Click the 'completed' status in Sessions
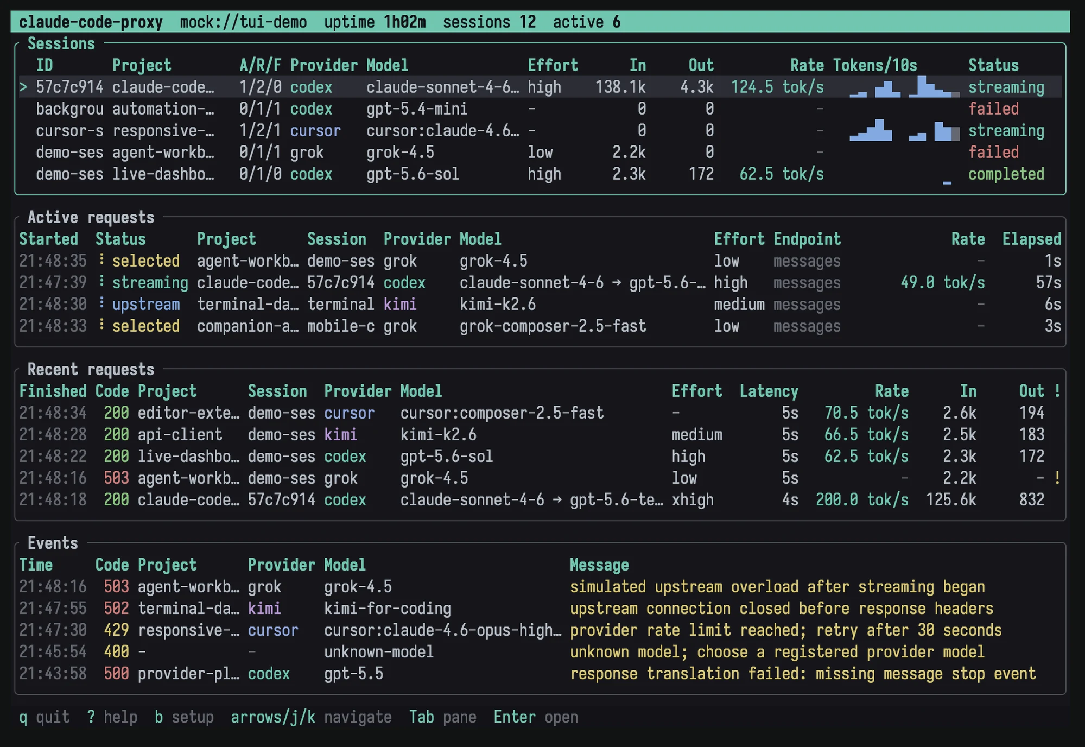This screenshot has height=747, width=1085. [x=1006, y=174]
